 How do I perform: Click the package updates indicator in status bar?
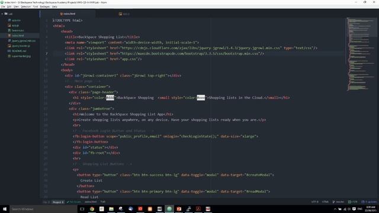coord(369,202)
